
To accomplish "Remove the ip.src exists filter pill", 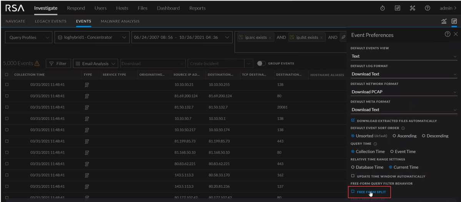I will (270, 37).
